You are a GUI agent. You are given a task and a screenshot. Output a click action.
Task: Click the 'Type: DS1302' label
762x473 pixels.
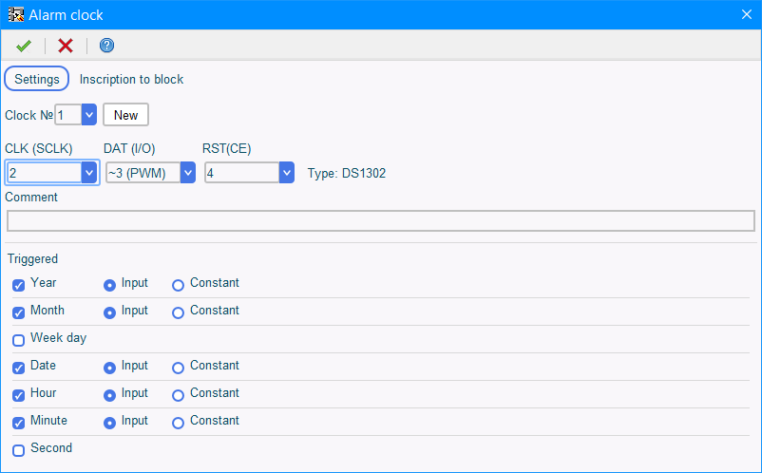pyautogui.click(x=347, y=174)
